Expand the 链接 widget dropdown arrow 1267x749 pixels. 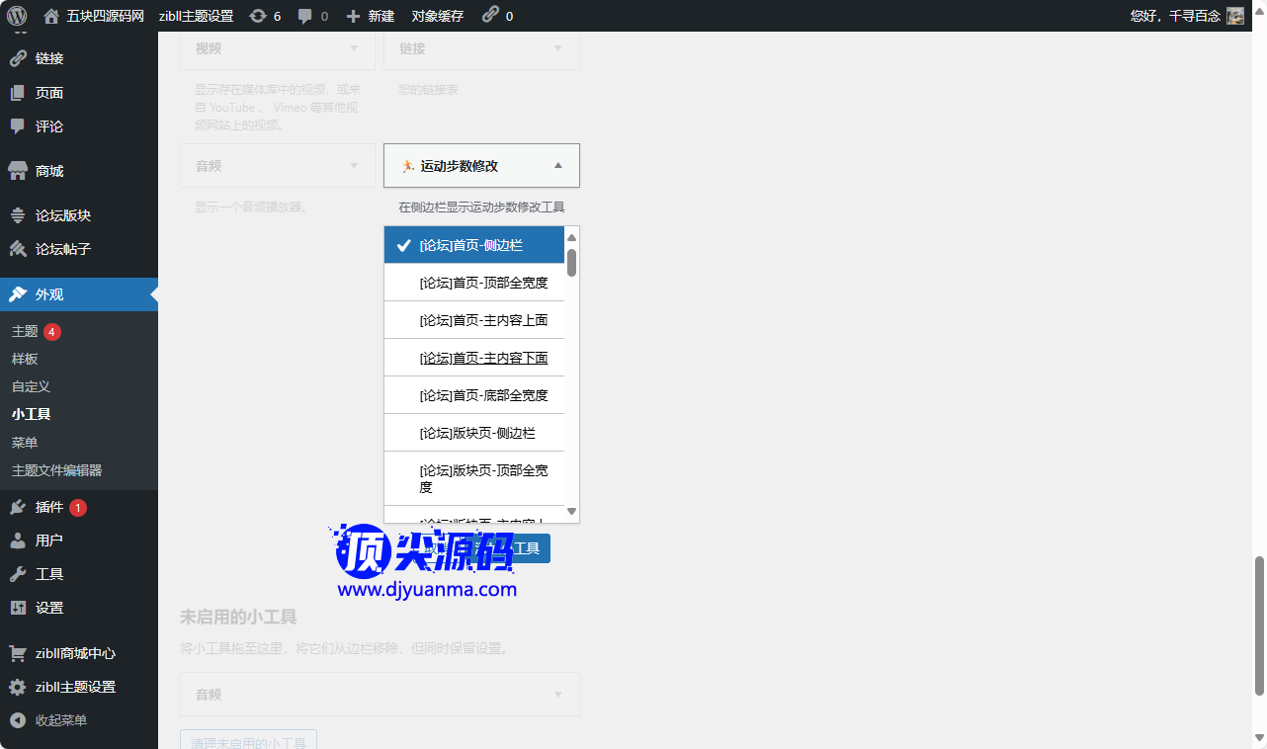(557, 48)
